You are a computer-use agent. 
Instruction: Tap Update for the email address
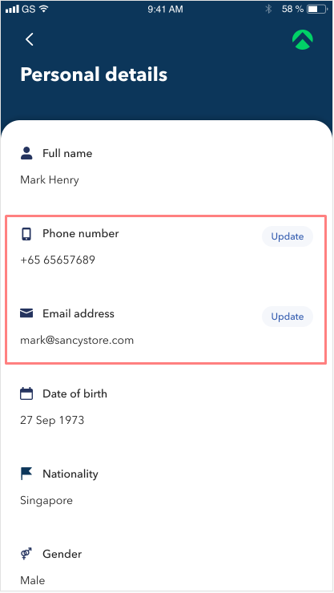point(288,317)
